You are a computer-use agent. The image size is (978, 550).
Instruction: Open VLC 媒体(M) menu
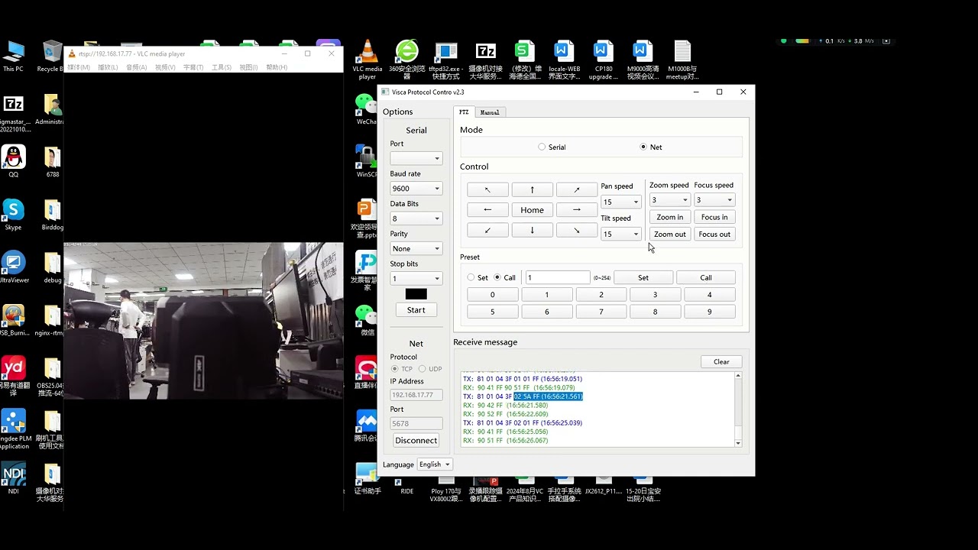[79, 67]
